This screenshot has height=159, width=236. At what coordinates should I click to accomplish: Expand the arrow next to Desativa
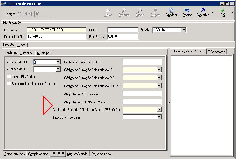pos(213,12)
